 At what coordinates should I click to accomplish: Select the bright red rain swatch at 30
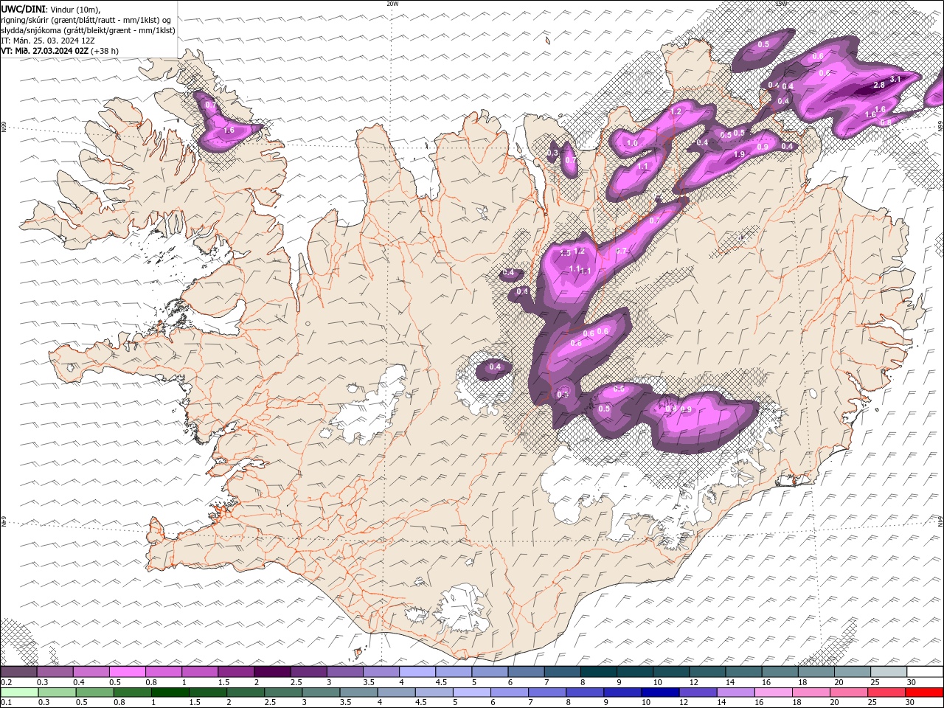[925, 693]
